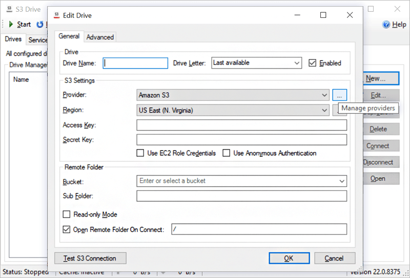Click Edit... button in S3 Drive window

click(x=381, y=95)
